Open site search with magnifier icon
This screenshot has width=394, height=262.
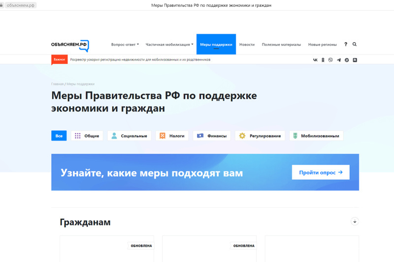pyautogui.click(x=355, y=44)
